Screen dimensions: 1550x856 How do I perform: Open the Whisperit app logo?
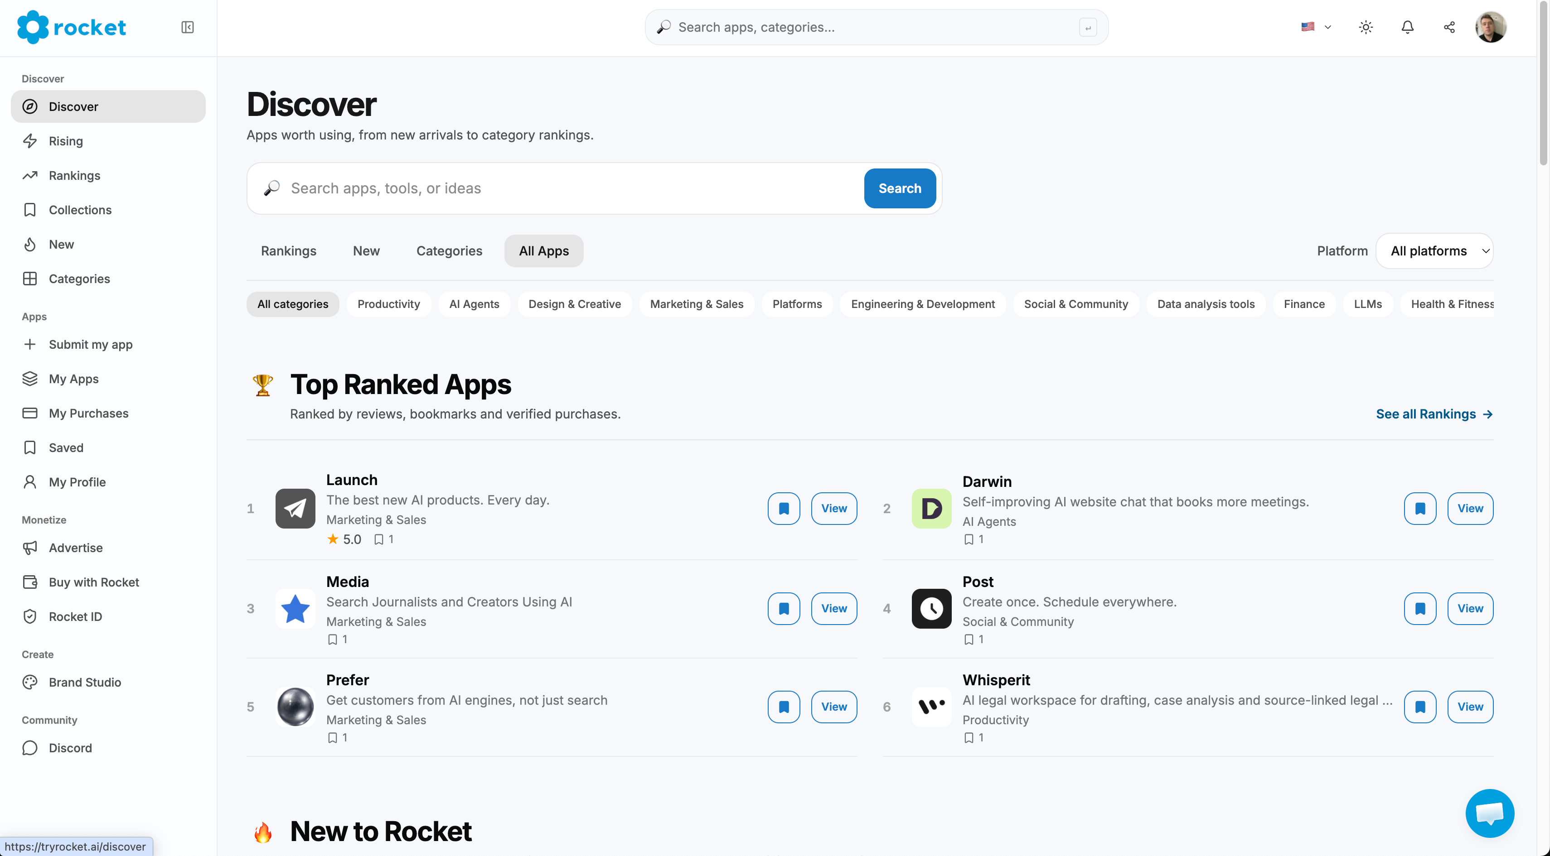click(x=931, y=707)
